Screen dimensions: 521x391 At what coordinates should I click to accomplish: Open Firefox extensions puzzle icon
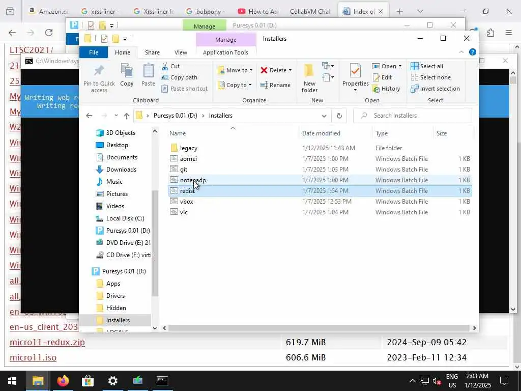click(491, 33)
